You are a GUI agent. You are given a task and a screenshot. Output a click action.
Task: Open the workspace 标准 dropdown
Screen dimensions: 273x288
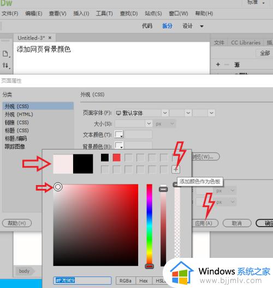click(x=256, y=2)
